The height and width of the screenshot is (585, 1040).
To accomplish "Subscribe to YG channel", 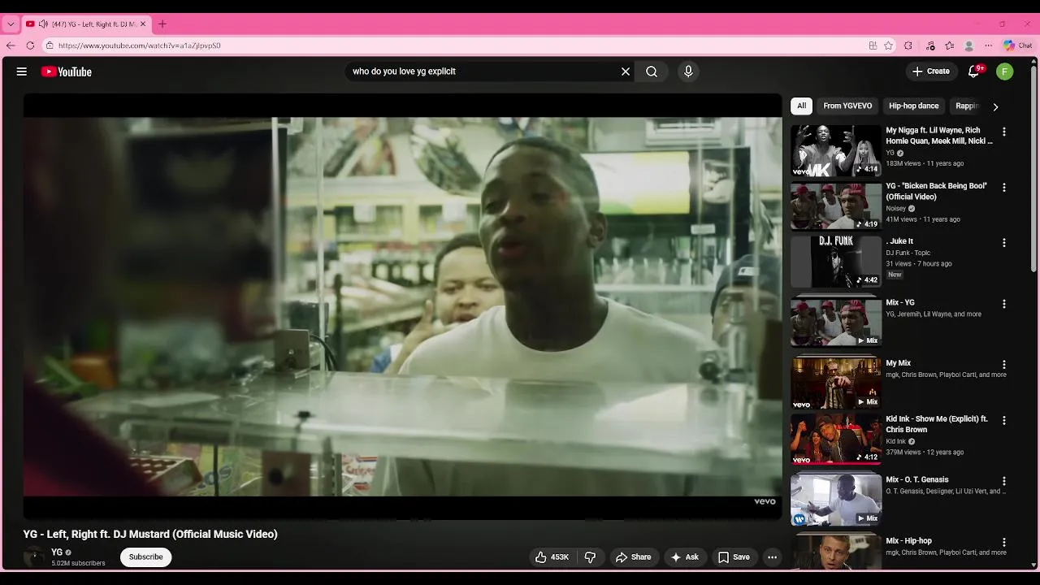I will (146, 557).
